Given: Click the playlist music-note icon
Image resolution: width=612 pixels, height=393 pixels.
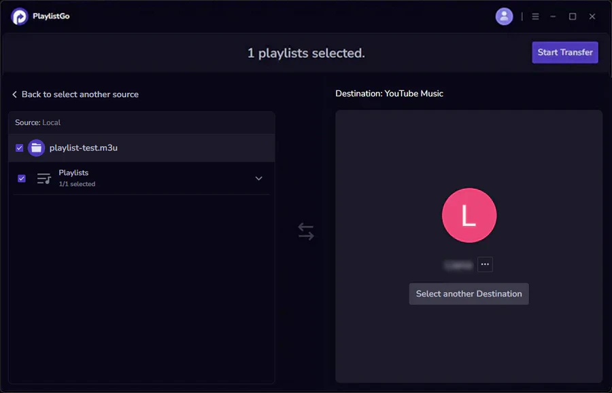Looking at the screenshot, I should [44, 179].
